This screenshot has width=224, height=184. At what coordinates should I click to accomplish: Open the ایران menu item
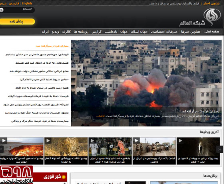tap(45, 32)
